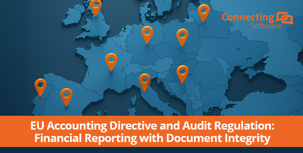Click the word "Software" beneath Connecting
The height and width of the screenshot is (153, 303).
coord(266,26)
